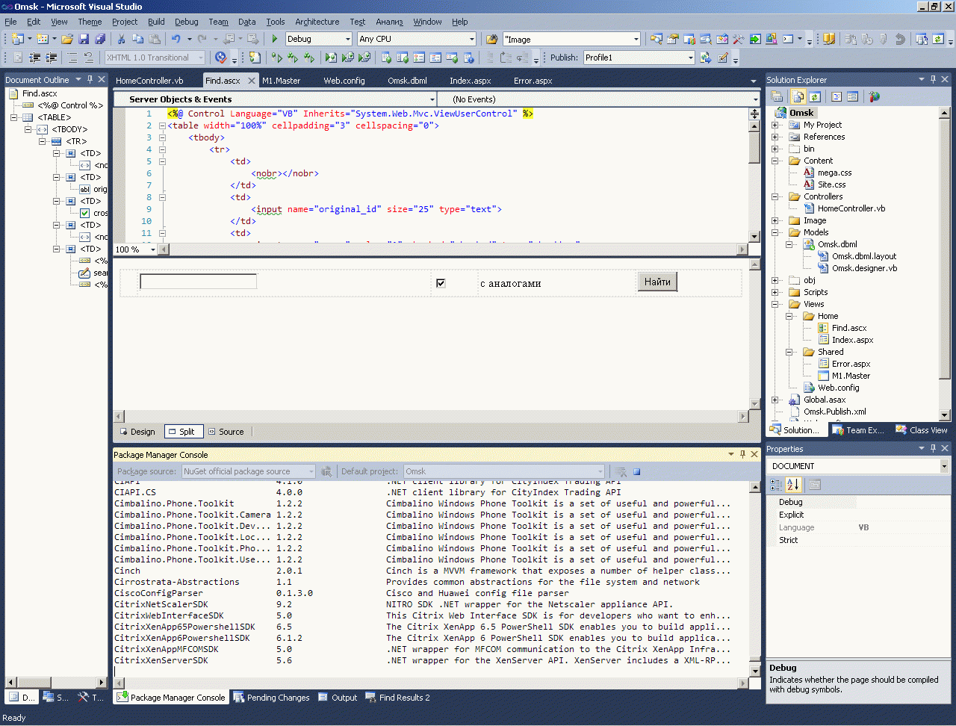Open the Publish Profile1 dropdown
This screenshot has width=956, height=726.
pyautogui.click(x=690, y=58)
